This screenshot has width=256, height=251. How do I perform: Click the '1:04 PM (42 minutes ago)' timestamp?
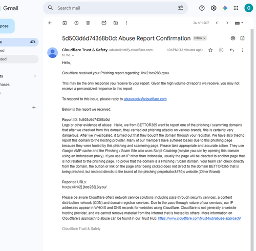[x=184, y=50]
